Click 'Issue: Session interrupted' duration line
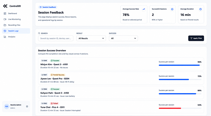Viewport: 211px width, 116px height. point(60,110)
